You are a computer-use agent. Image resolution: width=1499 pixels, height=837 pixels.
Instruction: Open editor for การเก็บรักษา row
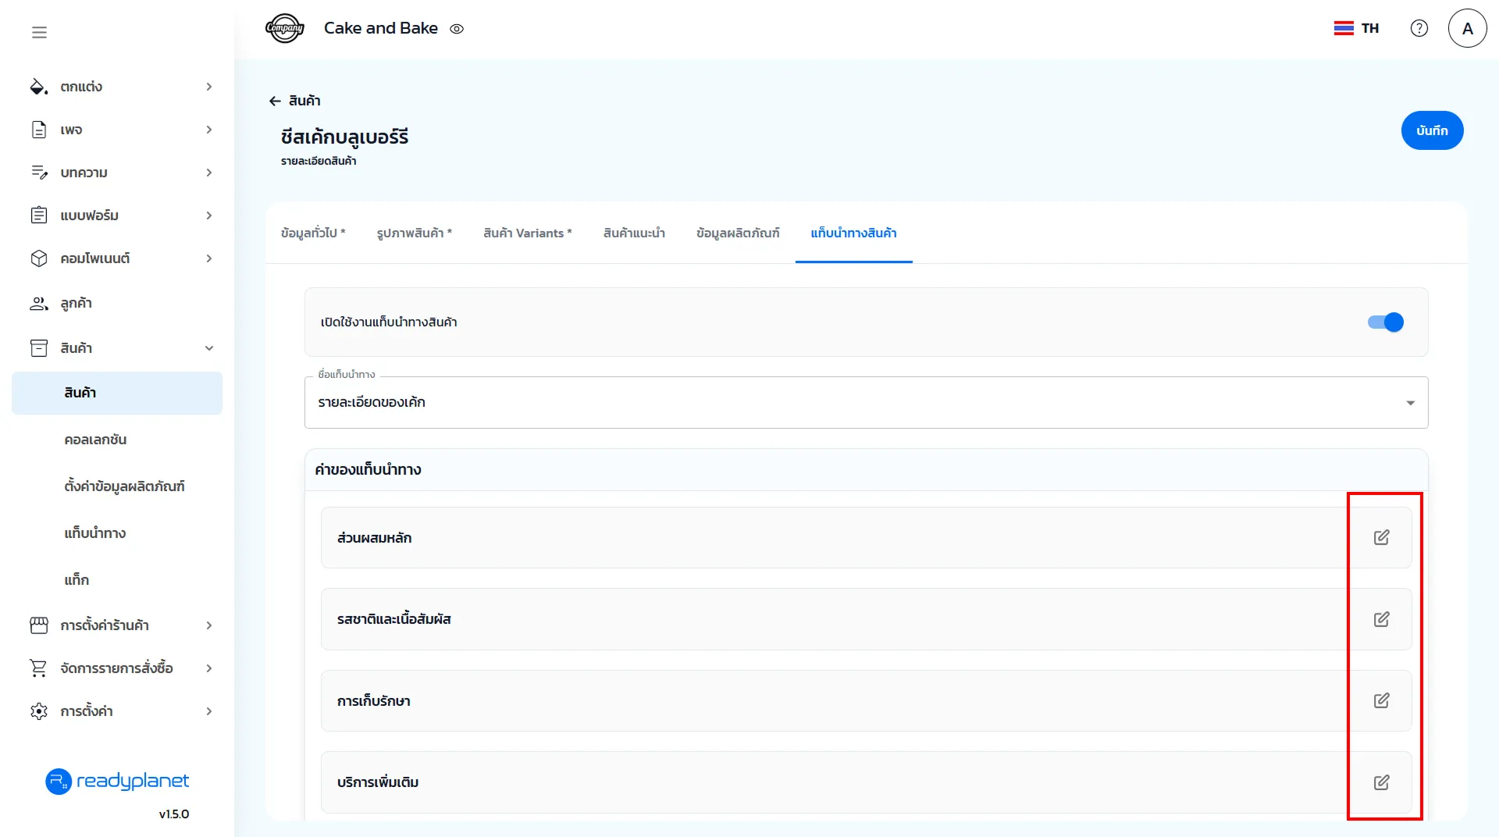(x=1381, y=700)
